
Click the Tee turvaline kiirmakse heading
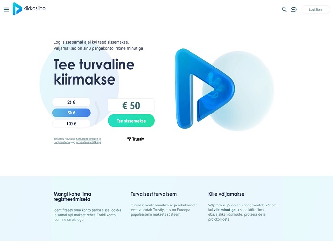point(94,72)
